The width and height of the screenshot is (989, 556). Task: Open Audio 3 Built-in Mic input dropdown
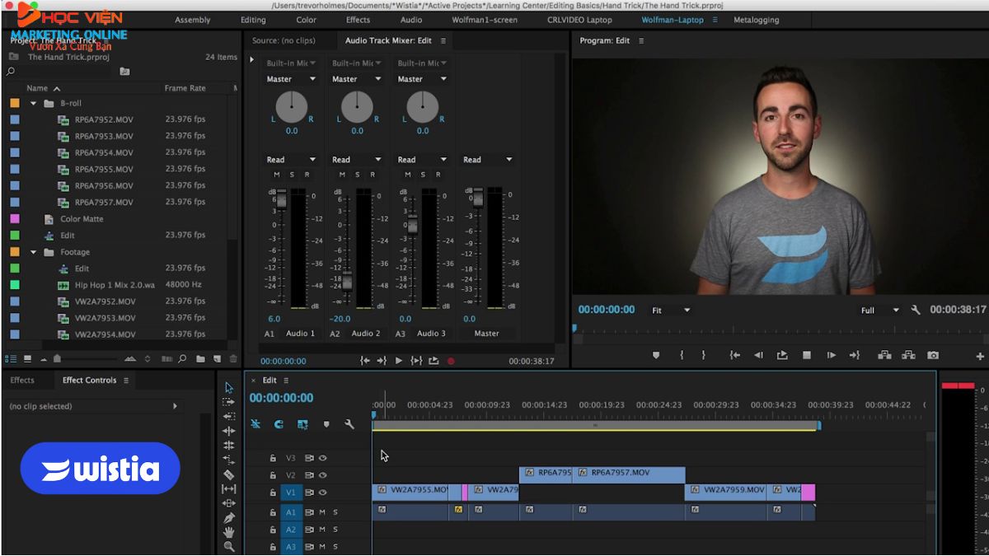coord(423,63)
